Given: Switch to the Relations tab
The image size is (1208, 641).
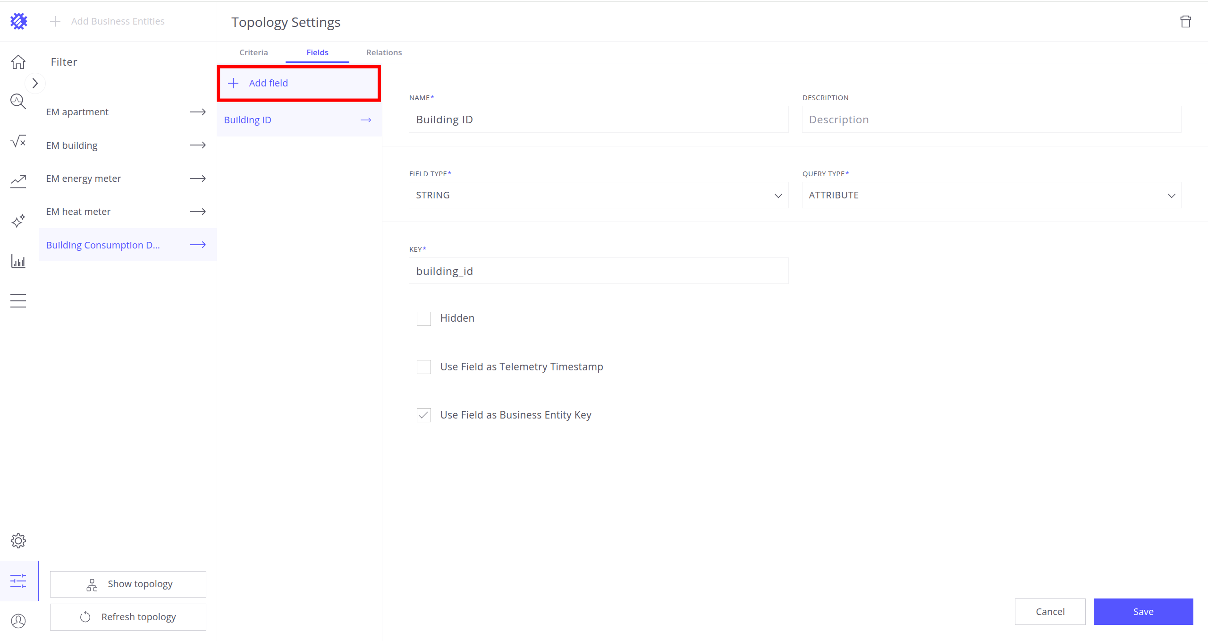Looking at the screenshot, I should [384, 52].
